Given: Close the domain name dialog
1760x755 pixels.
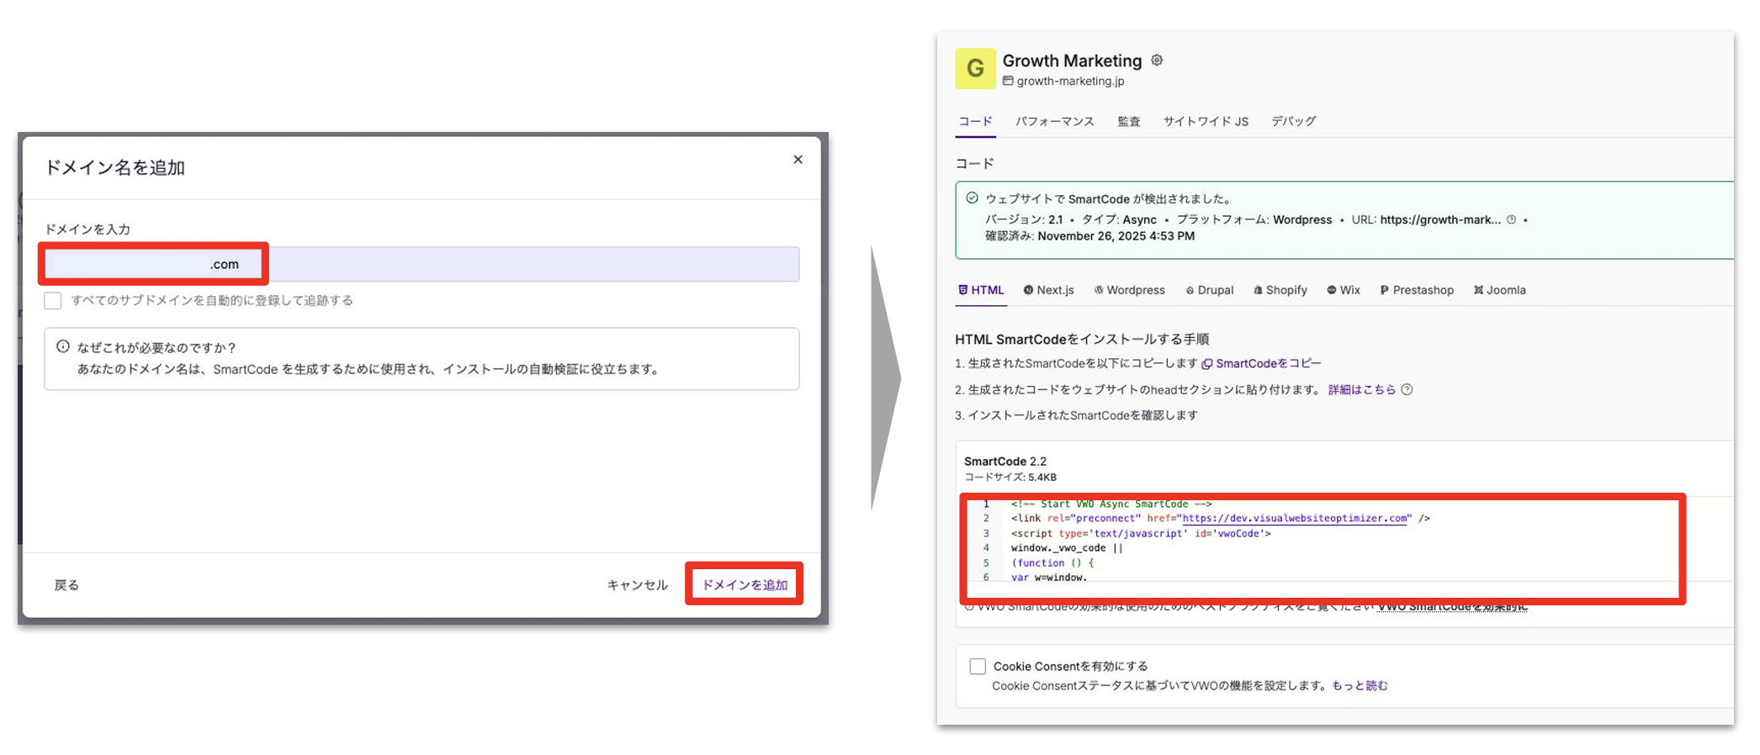Looking at the screenshot, I should click(798, 160).
